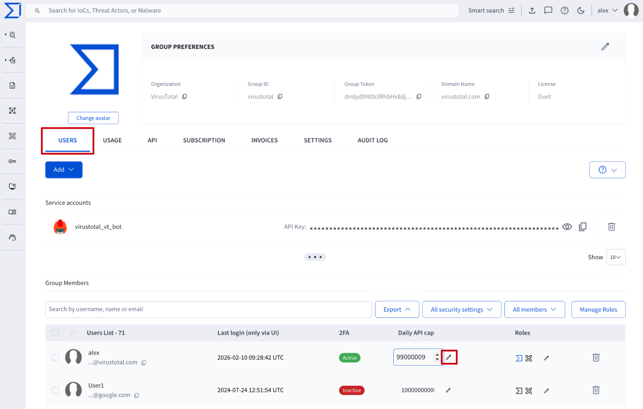643x409 pixels.
Task: Increase alex's API cap stepper arrow
Action: click(x=437, y=354)
